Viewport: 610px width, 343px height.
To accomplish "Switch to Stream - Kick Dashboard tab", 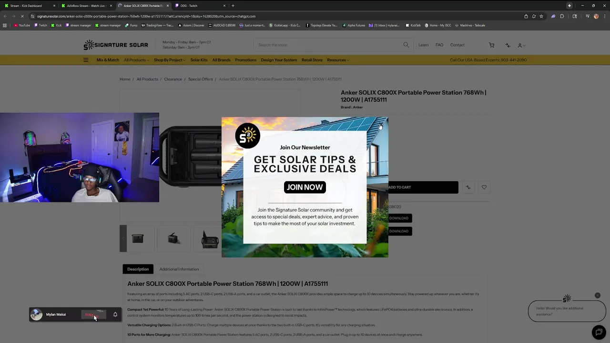I will 30,6.
